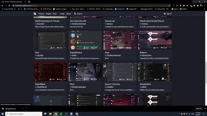
Task: Open author link Gibbu under RadialStatus
Action: click(74, 55)
